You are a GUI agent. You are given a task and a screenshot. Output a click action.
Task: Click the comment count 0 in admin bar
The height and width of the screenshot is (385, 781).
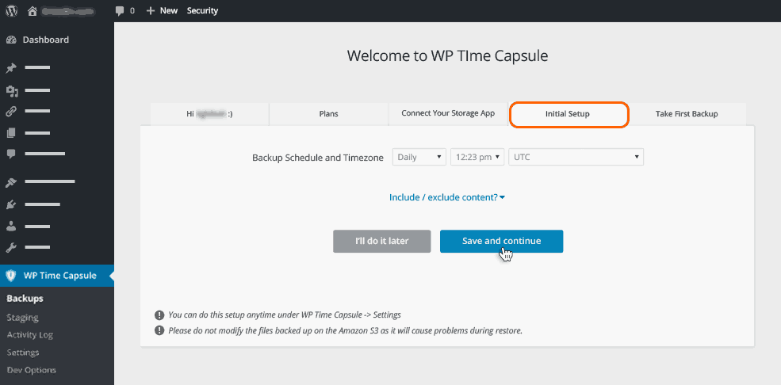click(132, 10)
